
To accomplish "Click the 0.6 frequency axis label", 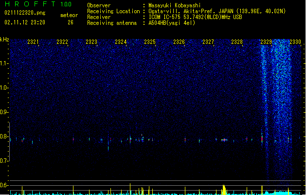I will [x=4, y=185].
